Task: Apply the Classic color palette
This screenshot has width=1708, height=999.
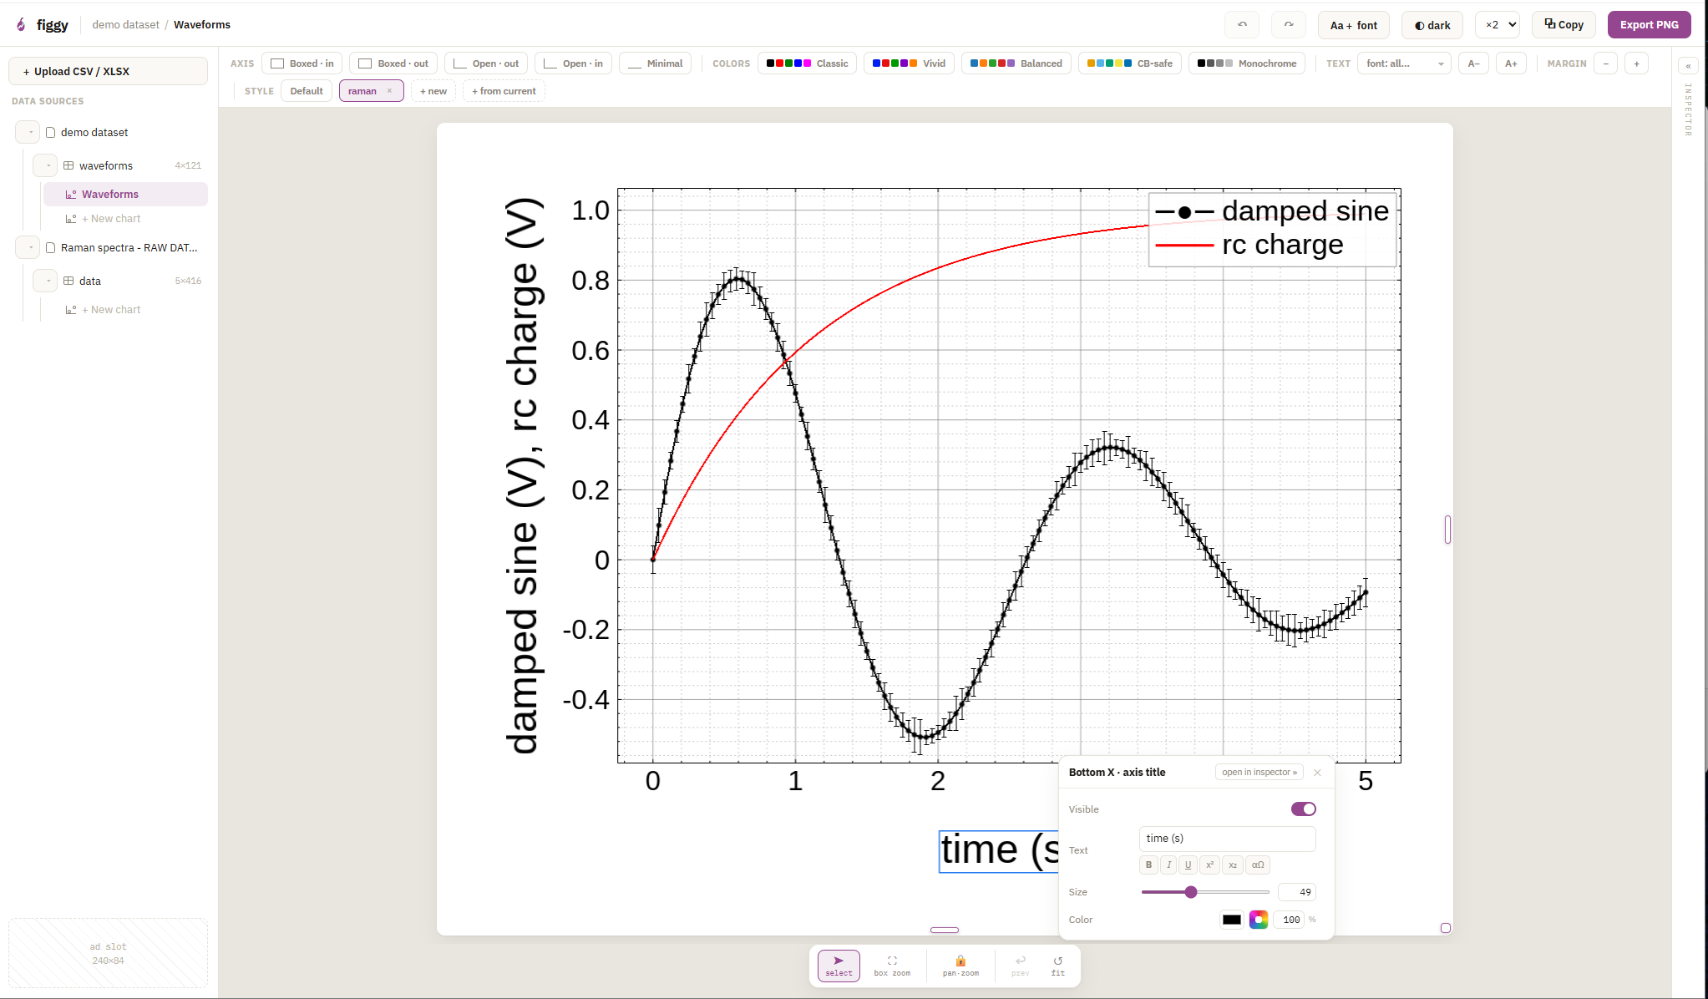Action: coord(807,63)
